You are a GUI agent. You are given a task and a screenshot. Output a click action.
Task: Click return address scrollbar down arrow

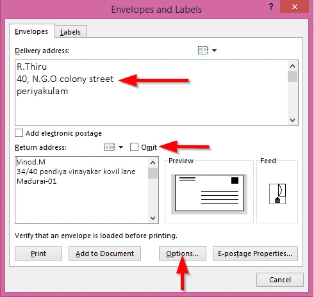[x=153, y=218]
